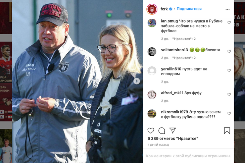Like nikromnik1979's comment heart

click(229, 113)
